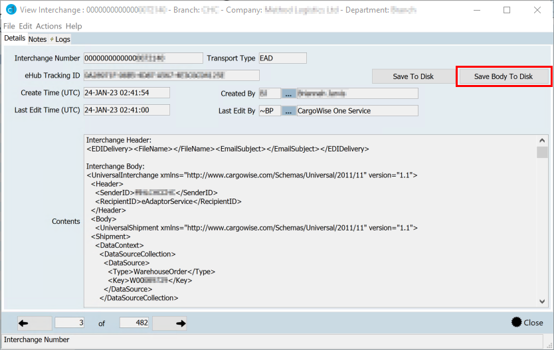Click the Transport Type field showing EAD
The height and width of the screenshot is (350, 554).
[x=282, y=58]
